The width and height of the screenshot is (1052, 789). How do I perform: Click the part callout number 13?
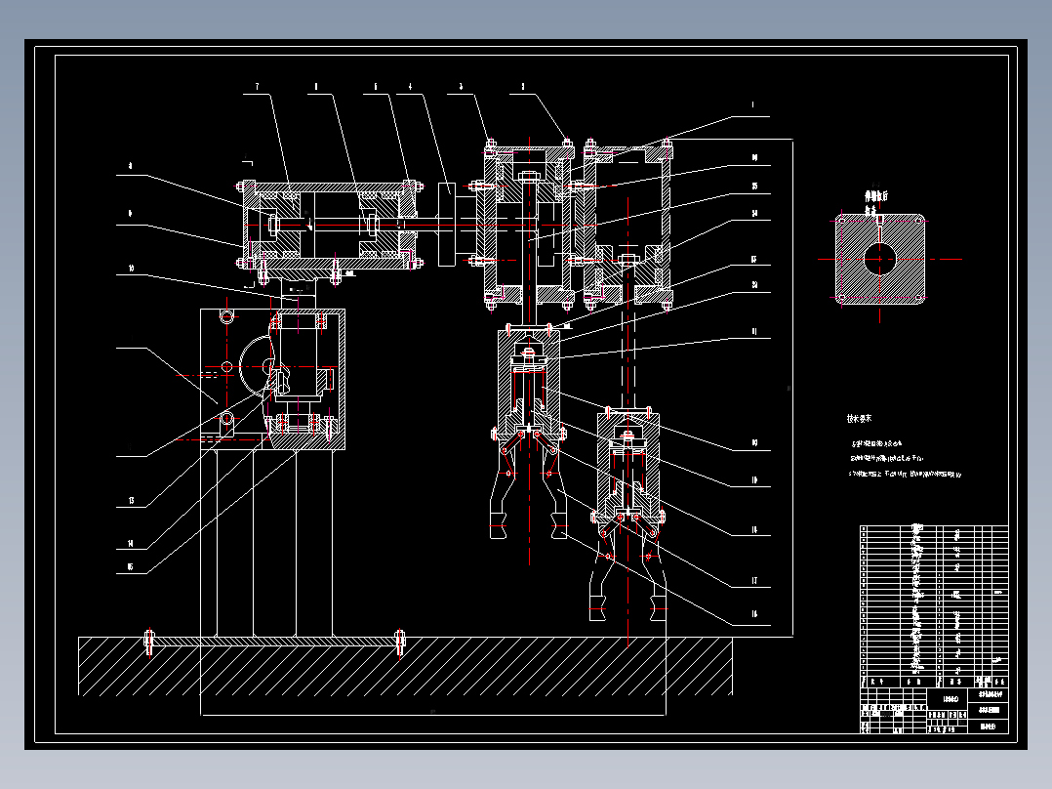pos(131,501)
